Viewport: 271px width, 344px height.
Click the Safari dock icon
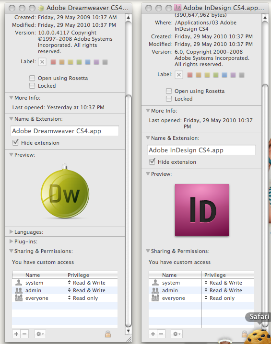(x=258, y=336)
